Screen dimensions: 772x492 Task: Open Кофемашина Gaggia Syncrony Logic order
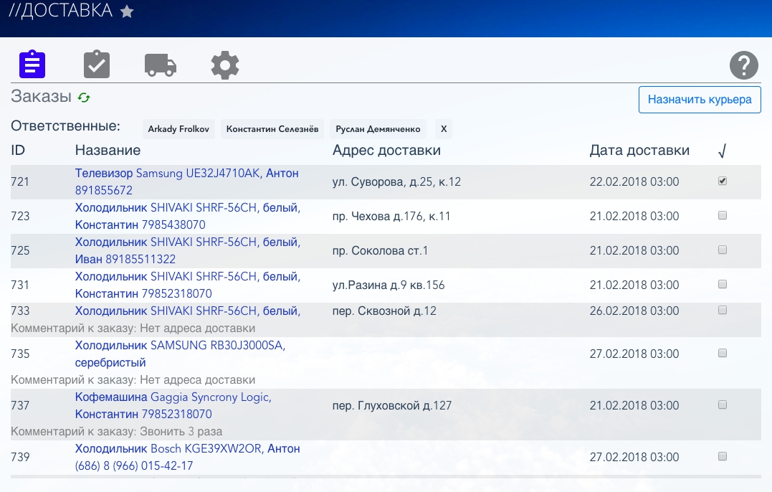[x=173, y=397]
